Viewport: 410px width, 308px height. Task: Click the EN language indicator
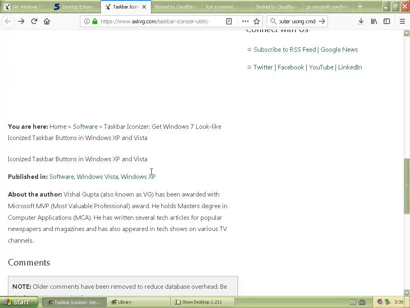(352, 302)
